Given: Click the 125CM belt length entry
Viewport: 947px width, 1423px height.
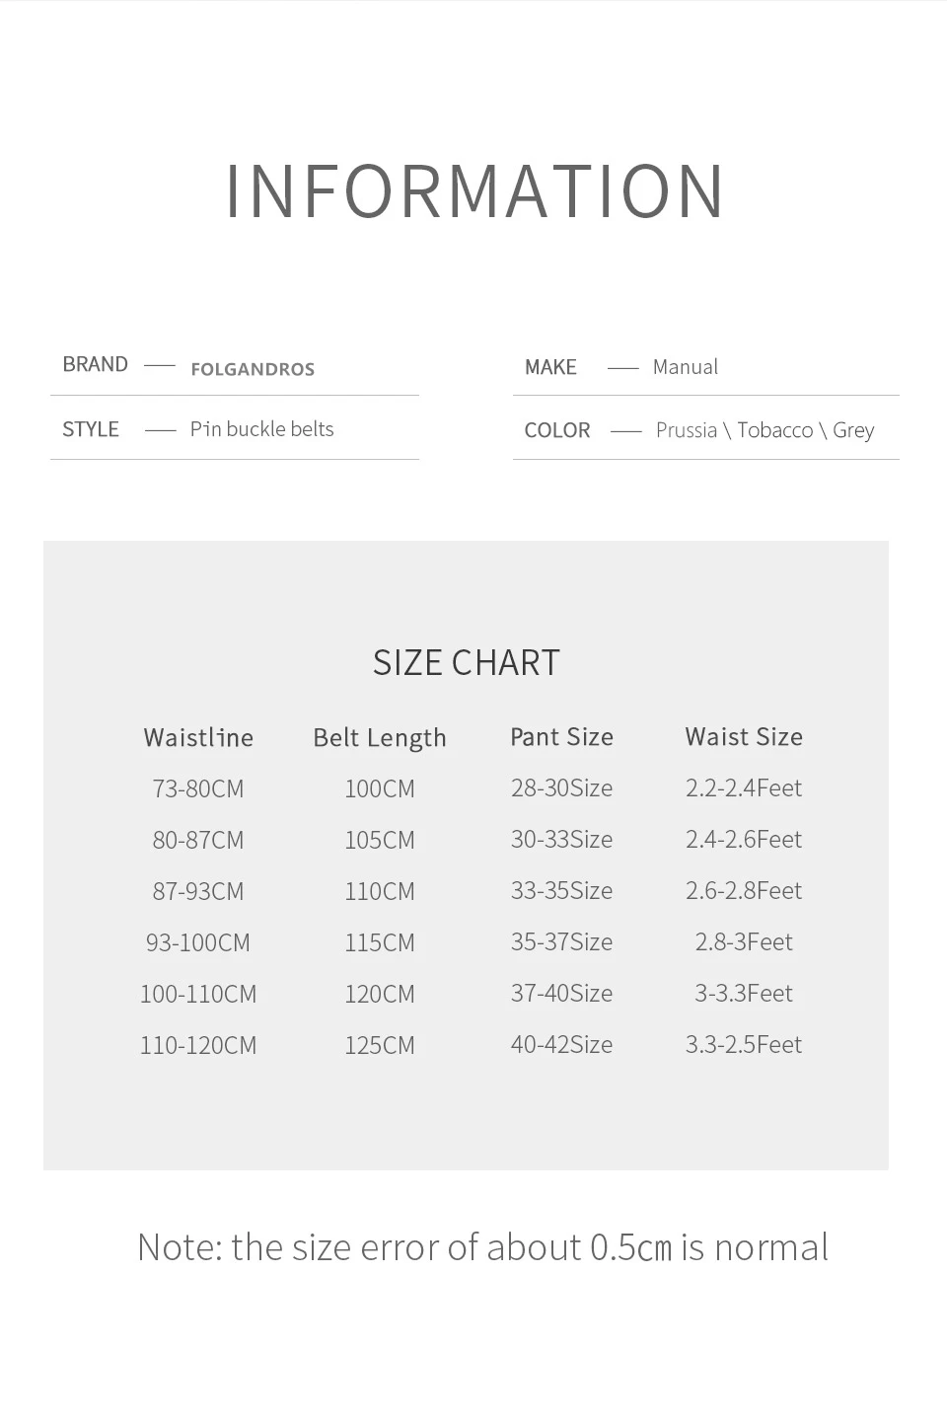Looking at the screenshot, I should [x=380, y=1045].
